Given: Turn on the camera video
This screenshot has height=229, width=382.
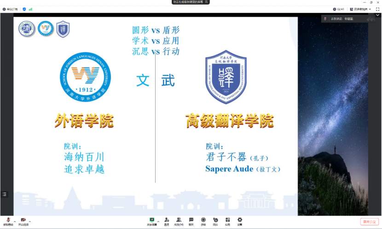Looking at the screenshot, I should click(x=23, y=222).
